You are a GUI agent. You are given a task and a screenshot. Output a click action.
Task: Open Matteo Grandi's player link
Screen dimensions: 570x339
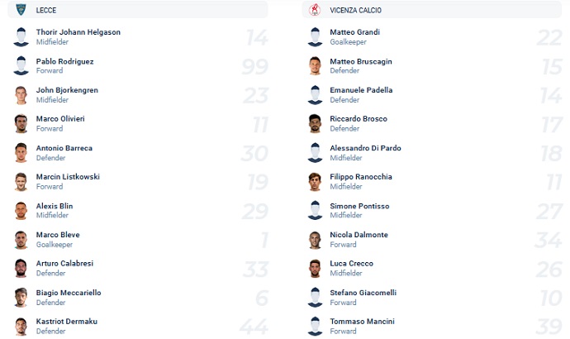[x=354, y=32]
